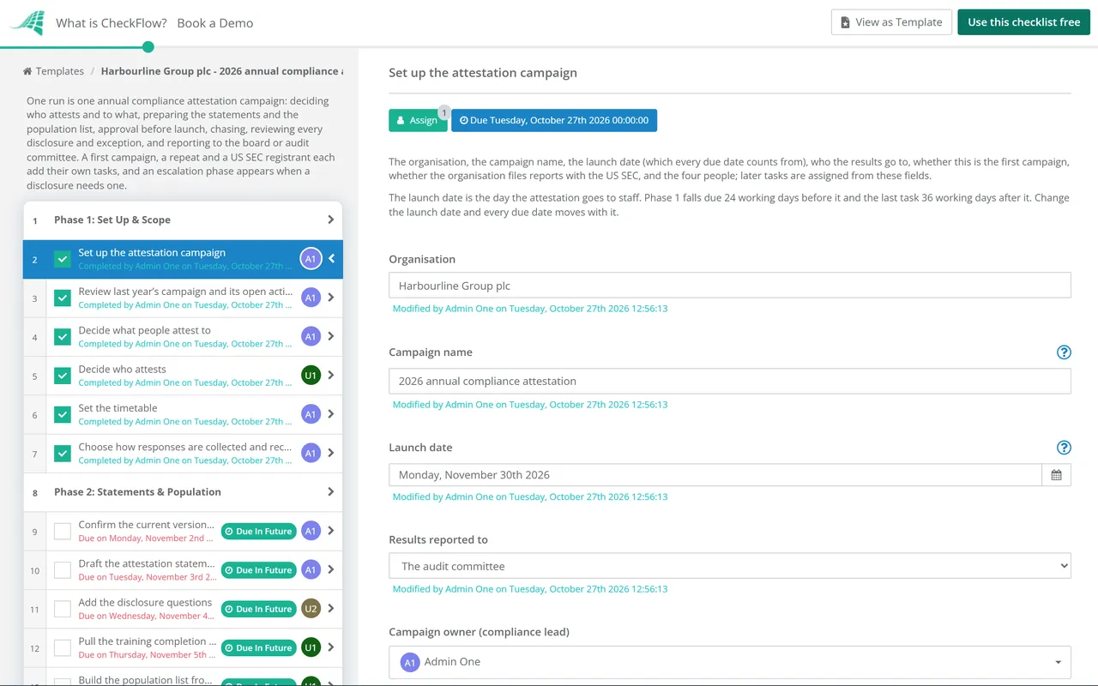Screen dimensions: 1098x686
Task: Click the 'Due In Future' badge on 'Add the disclosure questions'
Action: 259,609
